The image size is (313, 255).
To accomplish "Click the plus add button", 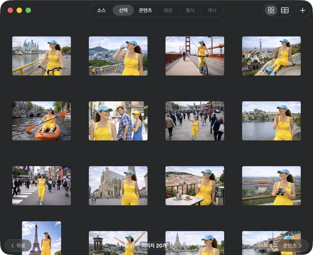I will pyautogui.click(x=302, y=11).
